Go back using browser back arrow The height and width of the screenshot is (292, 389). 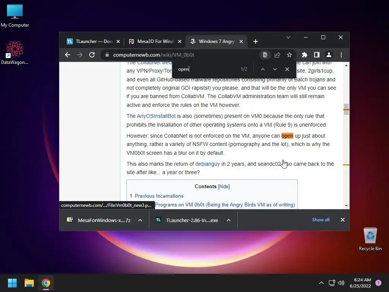click(x=68, y=55)
